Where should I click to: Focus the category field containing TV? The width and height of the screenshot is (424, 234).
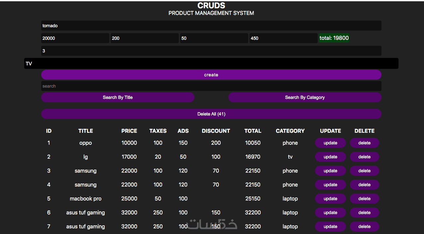point(211,63)
